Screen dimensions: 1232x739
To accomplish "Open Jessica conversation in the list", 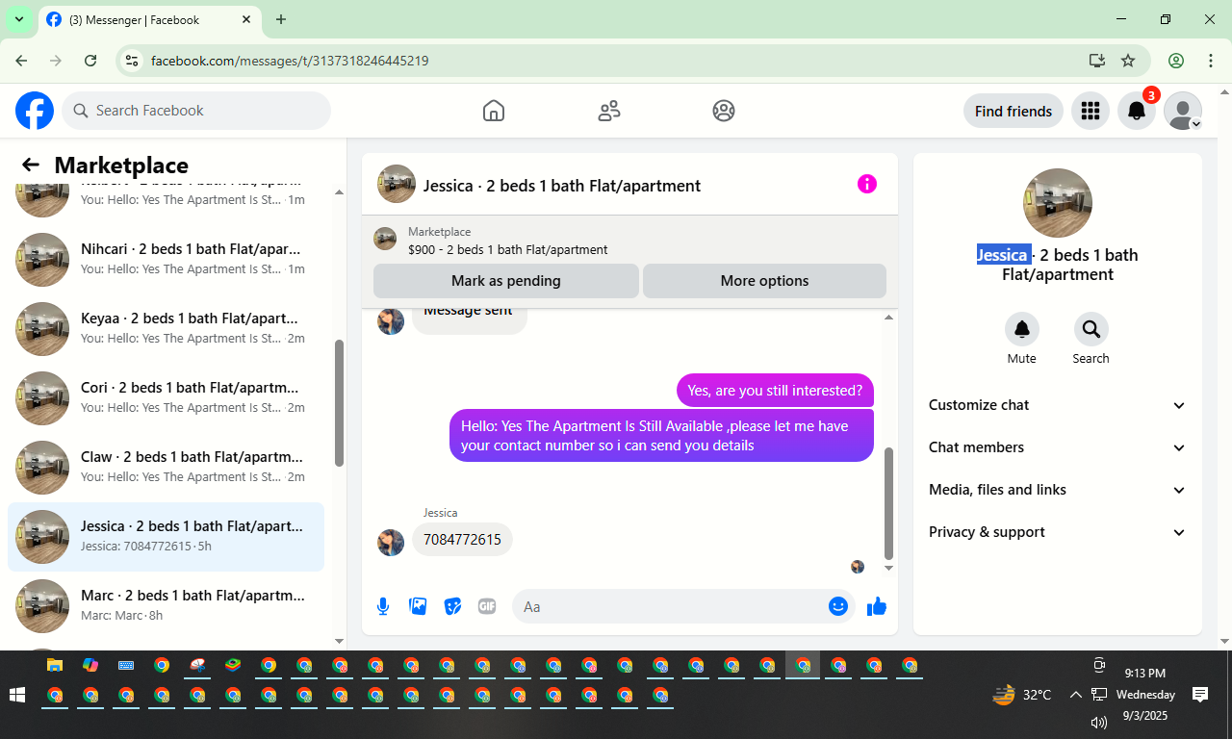I will point(166,536).
